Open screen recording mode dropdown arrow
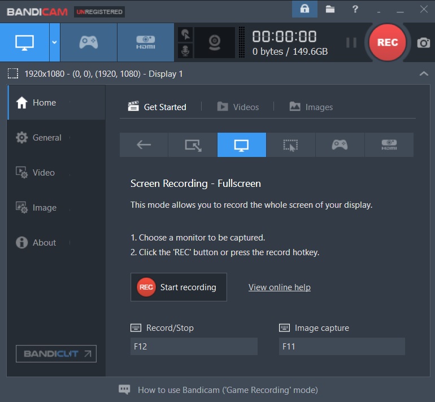Viewport: 435px width, 402px height. tap(55, 42)
